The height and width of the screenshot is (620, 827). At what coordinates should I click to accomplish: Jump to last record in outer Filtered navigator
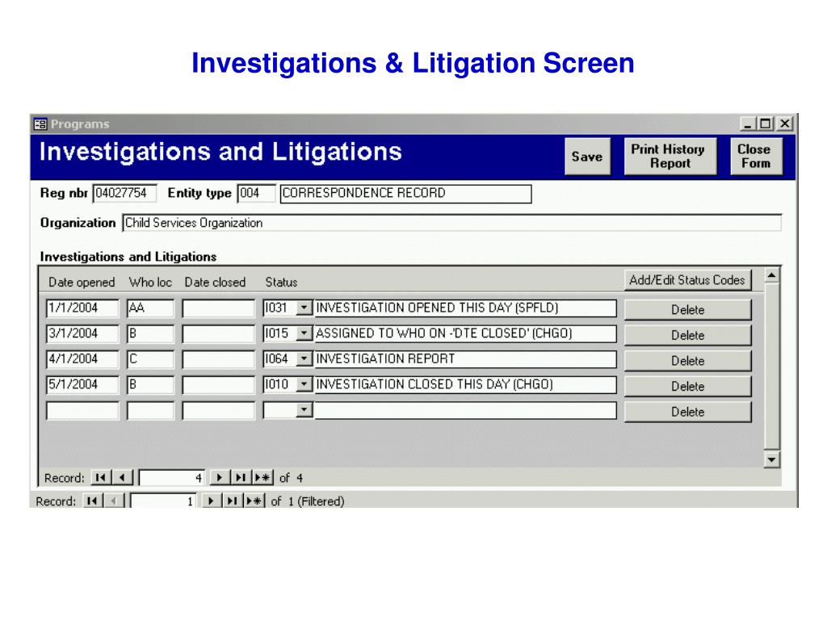point(232,501)
